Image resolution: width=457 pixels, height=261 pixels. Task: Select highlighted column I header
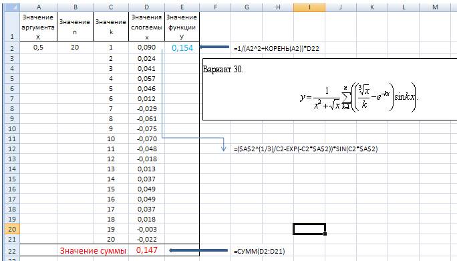point(309,7)
